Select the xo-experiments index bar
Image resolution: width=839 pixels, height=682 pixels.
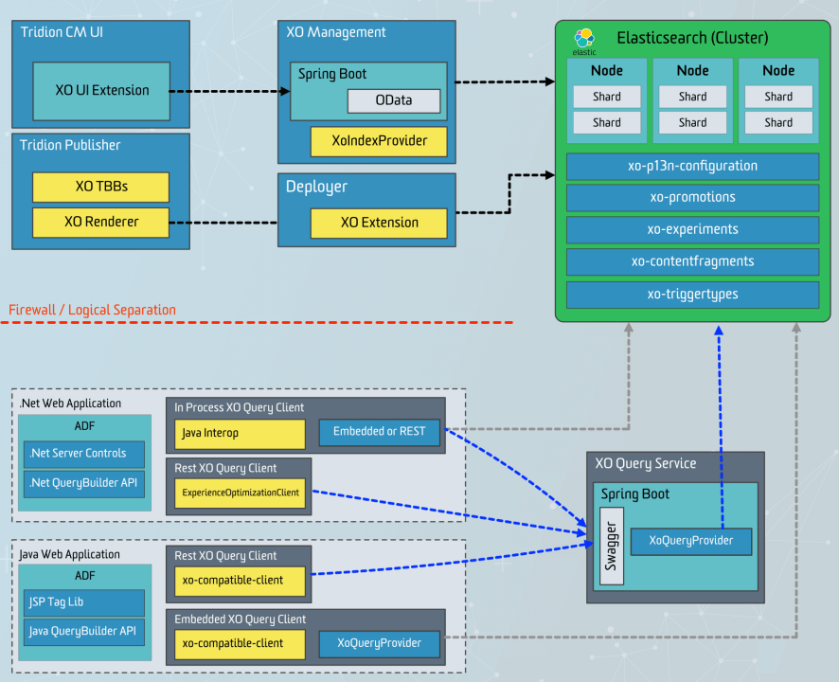(x=692, y=230)
